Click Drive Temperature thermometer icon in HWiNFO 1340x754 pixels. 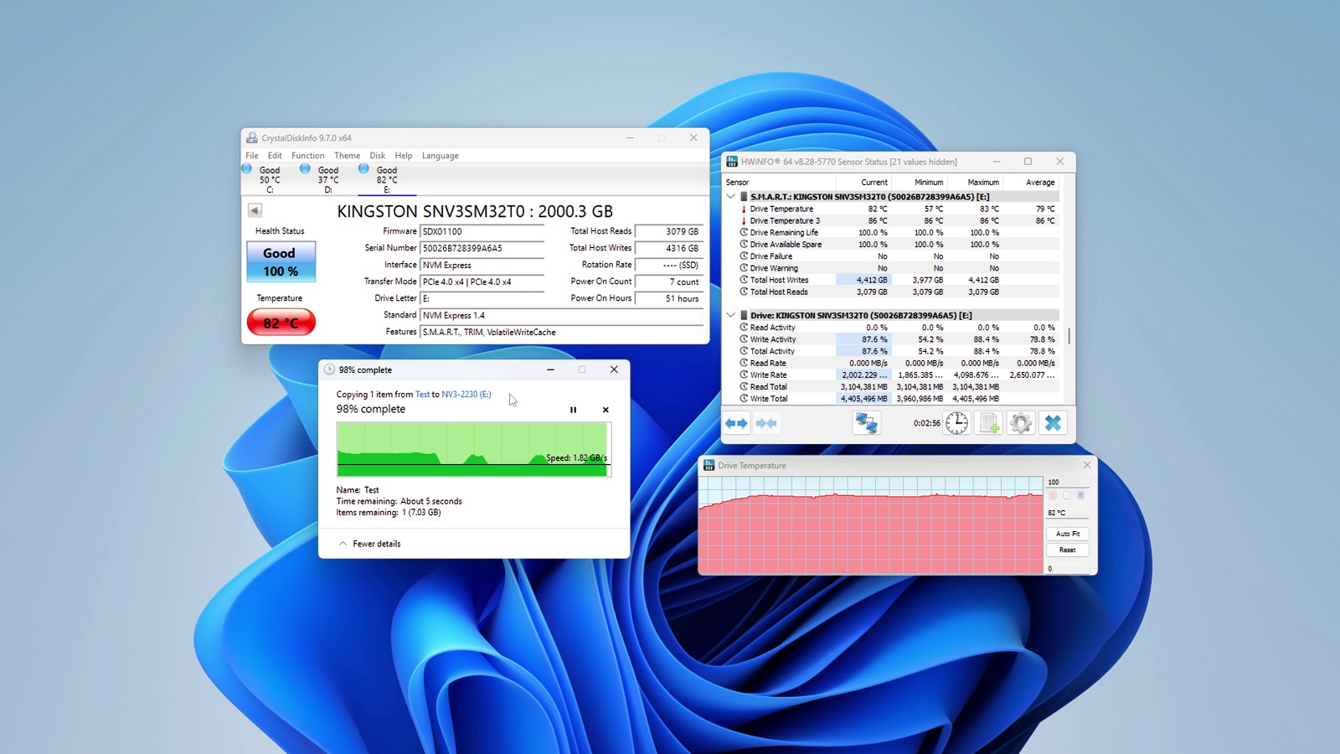(x=744, y=209)
